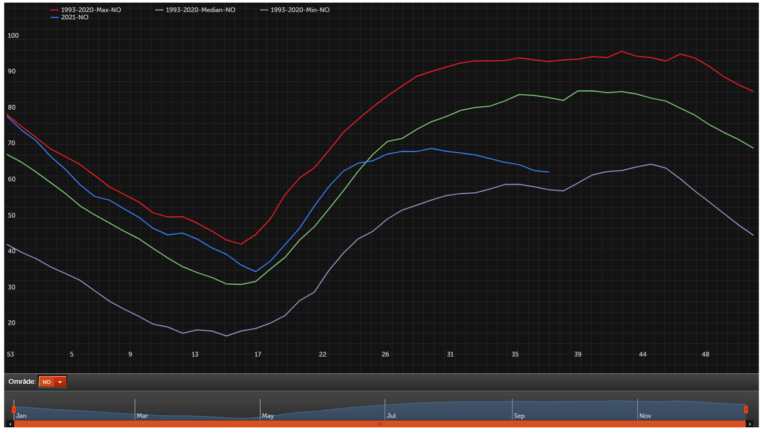
Task: Click x-axis week label 26
Action: click(x=385, y=354)
